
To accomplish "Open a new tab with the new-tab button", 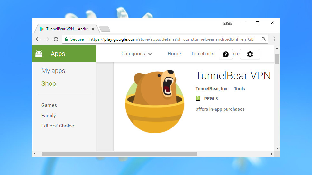I will 105,29.
